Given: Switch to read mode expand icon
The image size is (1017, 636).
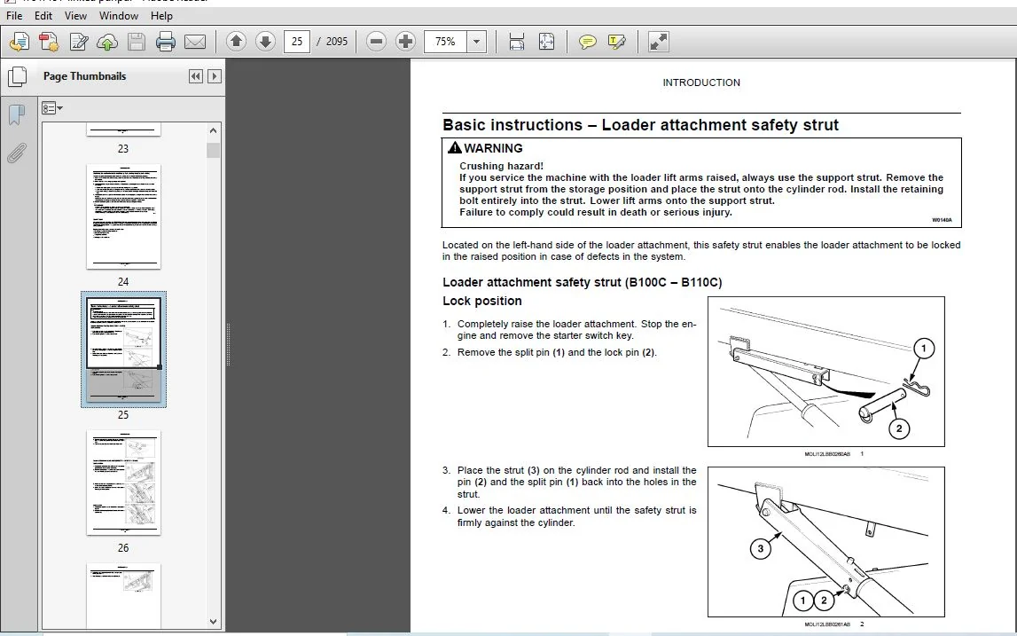Looking at the screenshot, I should click(x=658, y=42).
